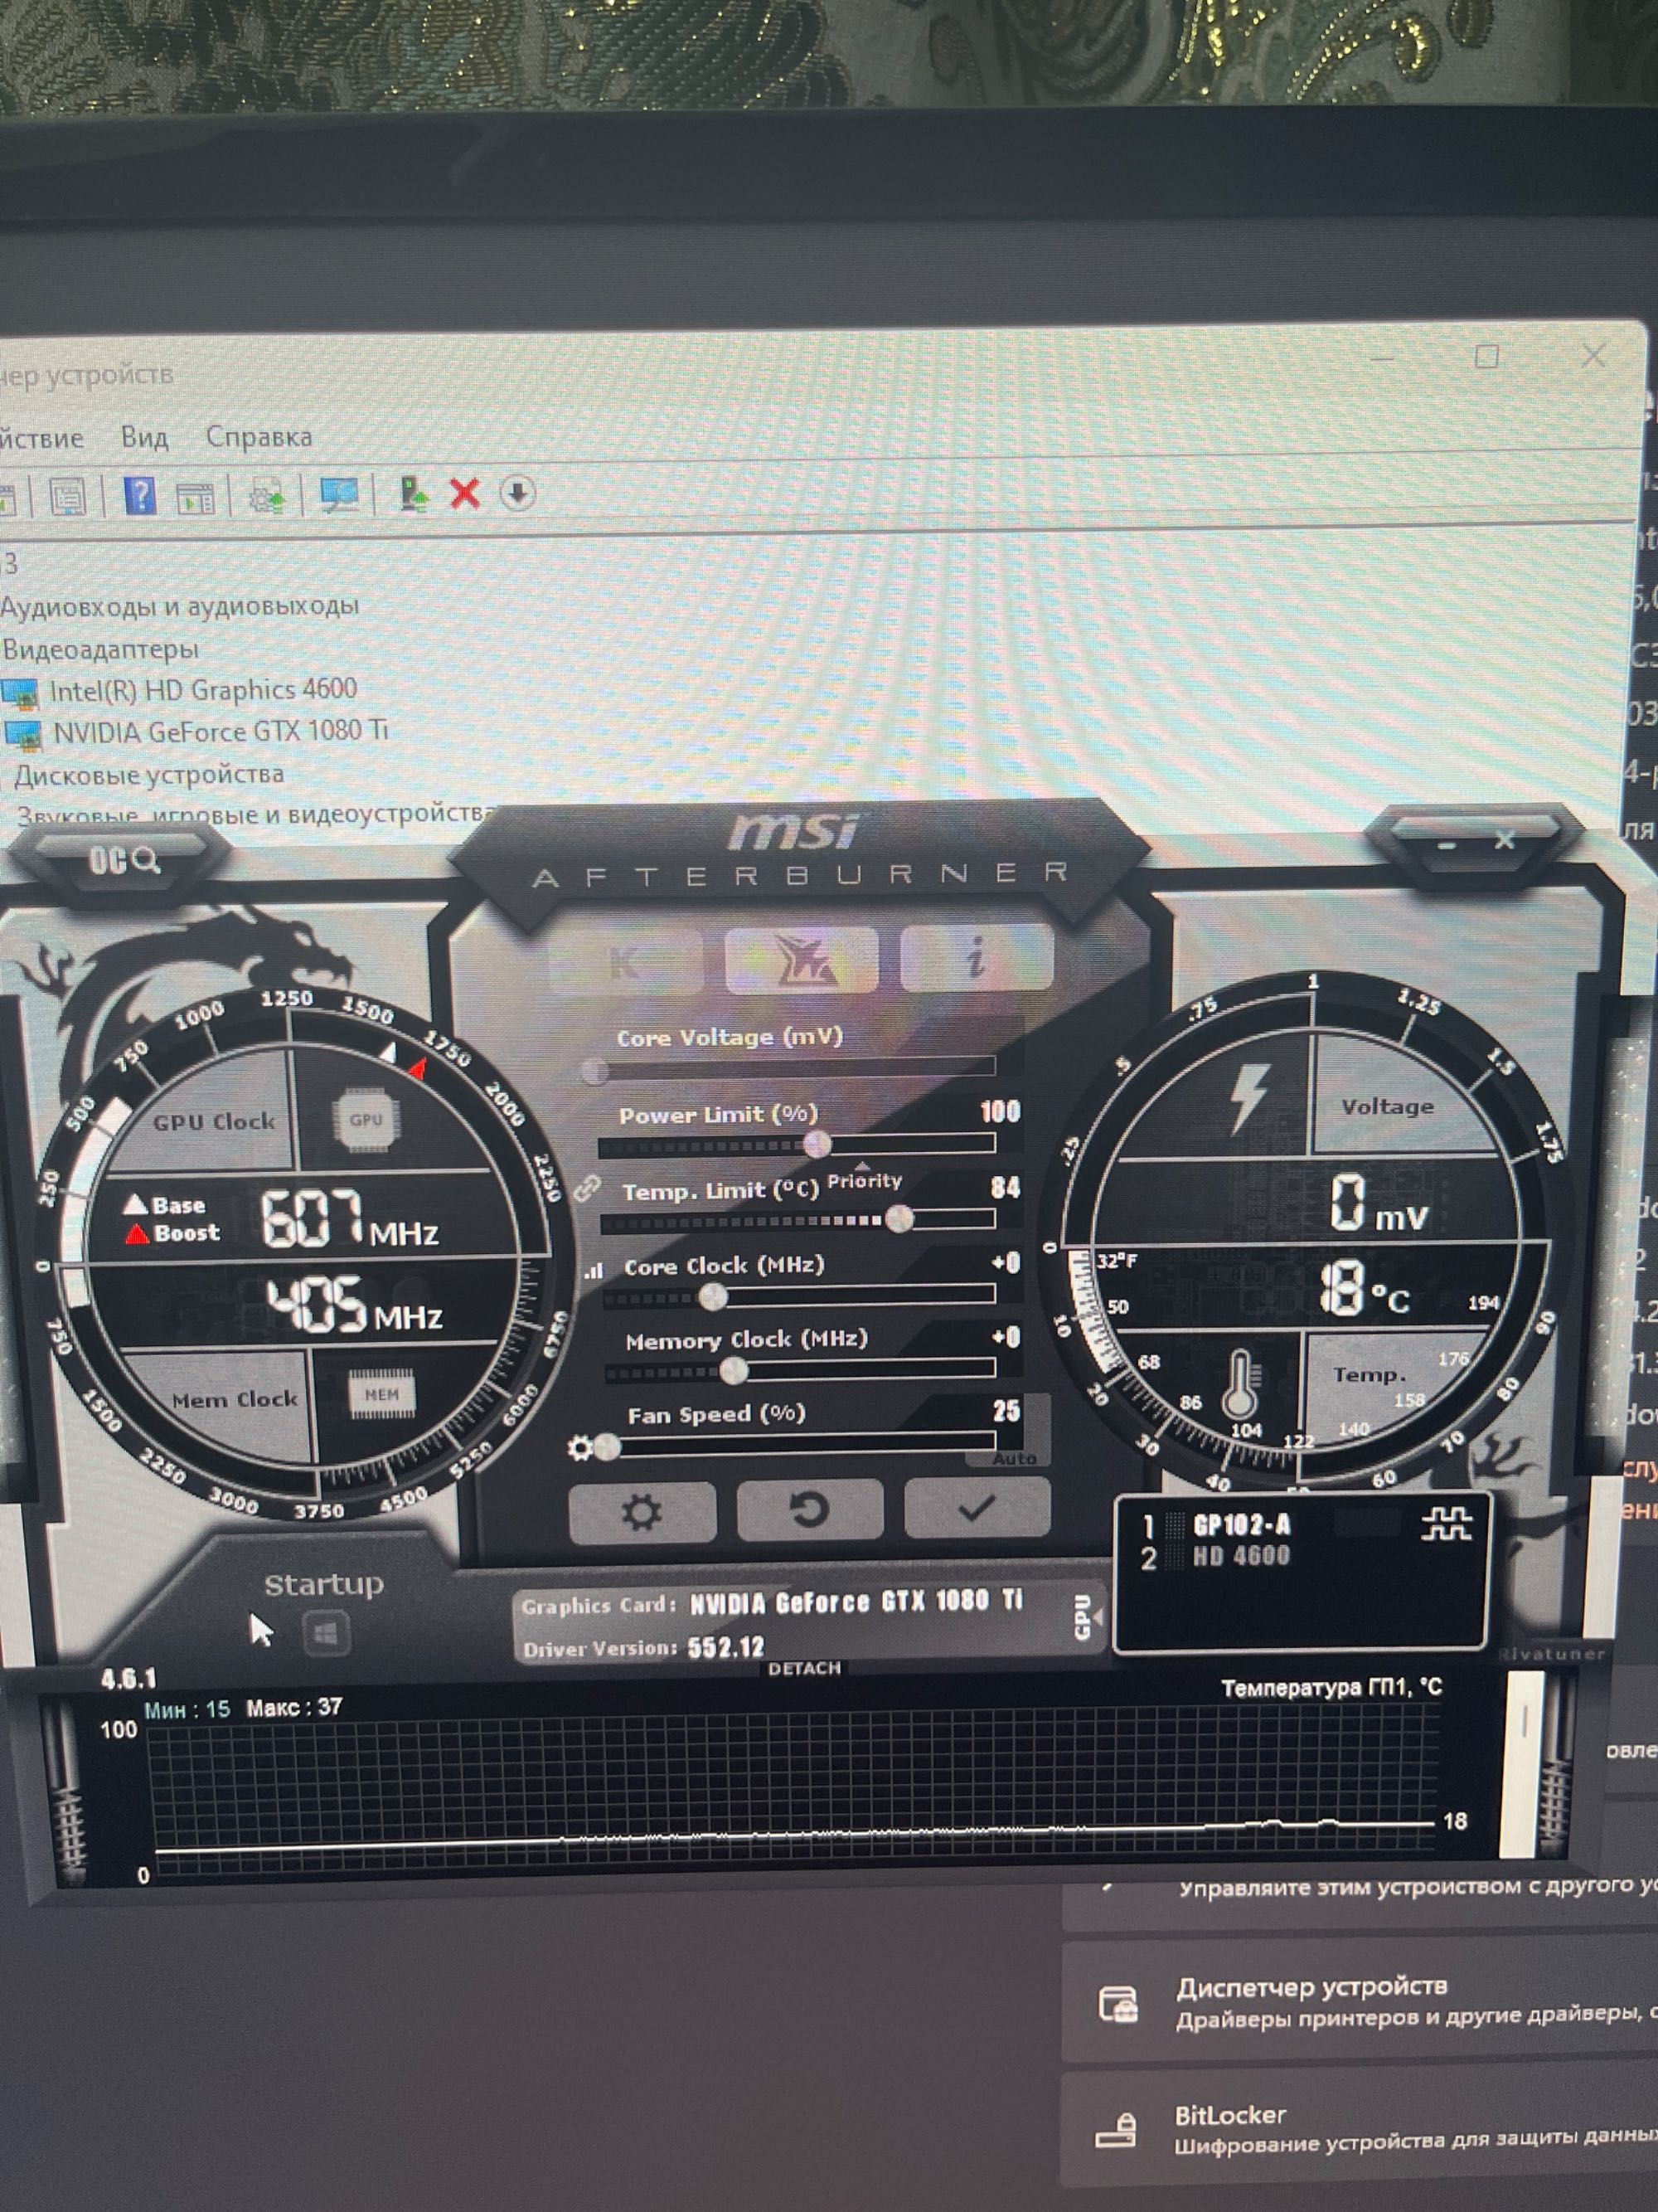This screenshot has height=2212, width=1658.
Task: Adjust the Core Clock slider handle
Action: click(713, 1297)
